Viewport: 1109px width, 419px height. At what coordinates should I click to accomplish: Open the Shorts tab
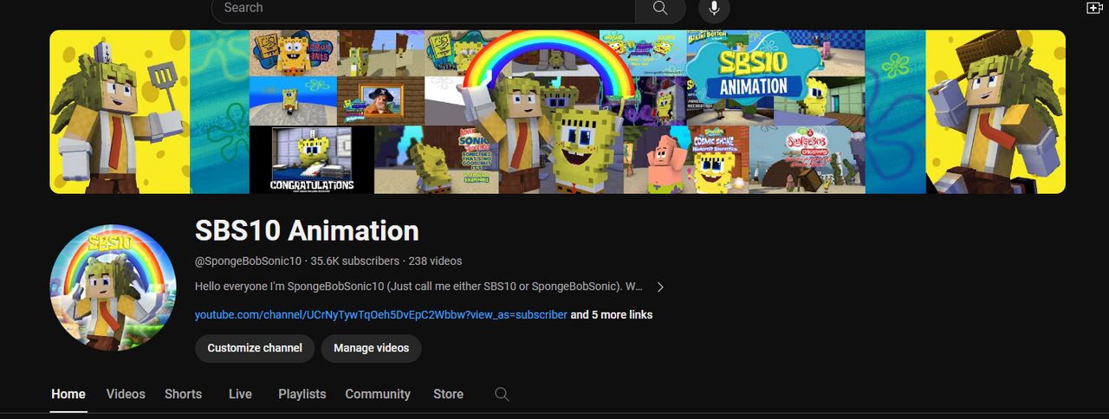pyautogui.click(x=184, y=394)
